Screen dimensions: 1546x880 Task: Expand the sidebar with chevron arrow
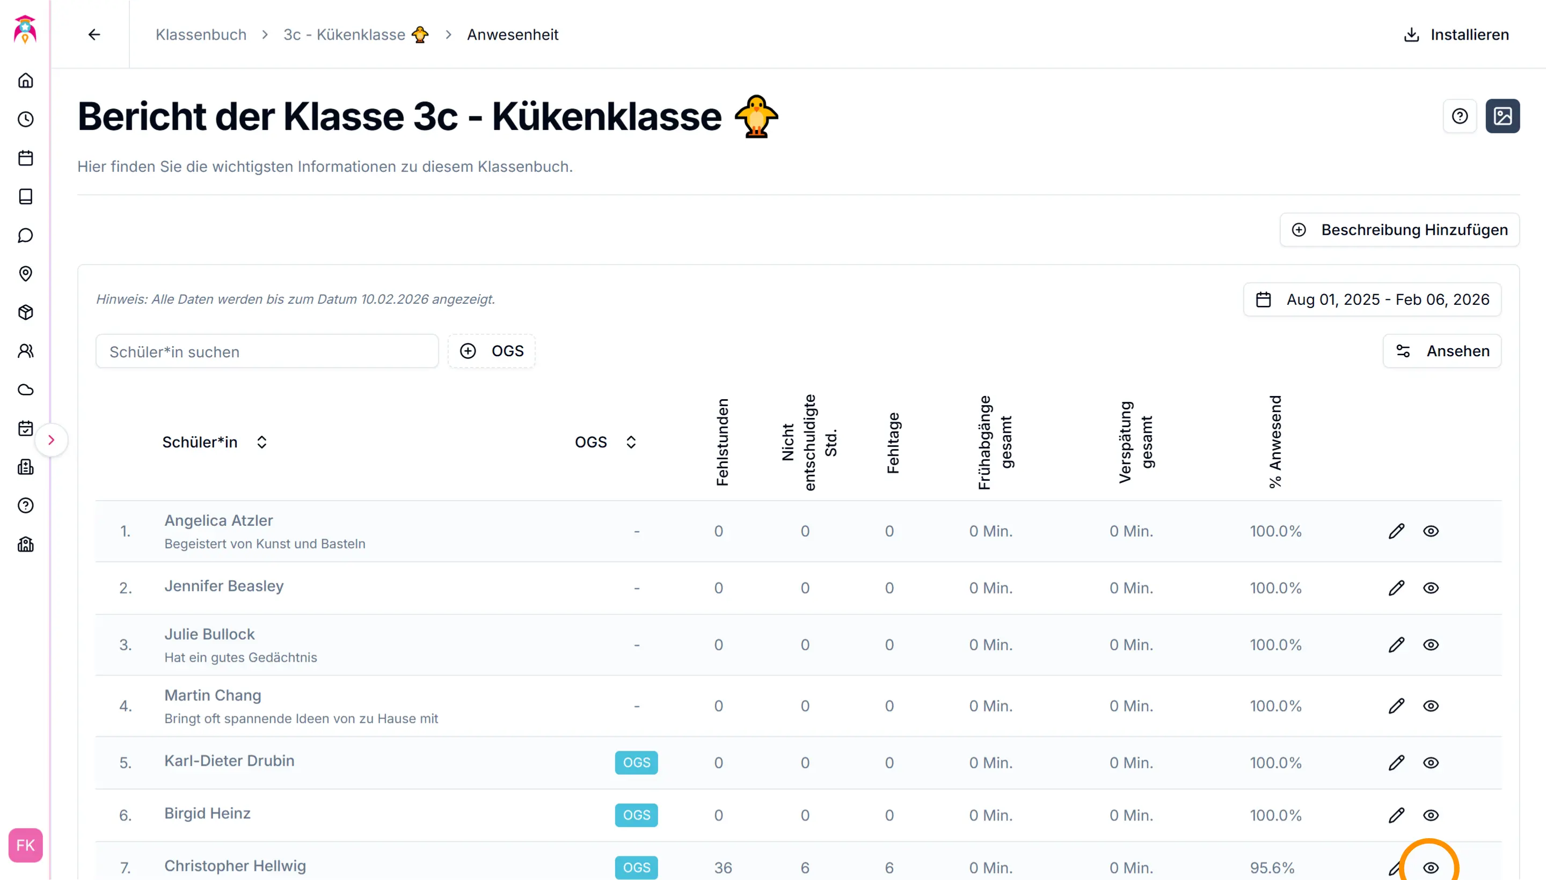click(x=52, y=440)
